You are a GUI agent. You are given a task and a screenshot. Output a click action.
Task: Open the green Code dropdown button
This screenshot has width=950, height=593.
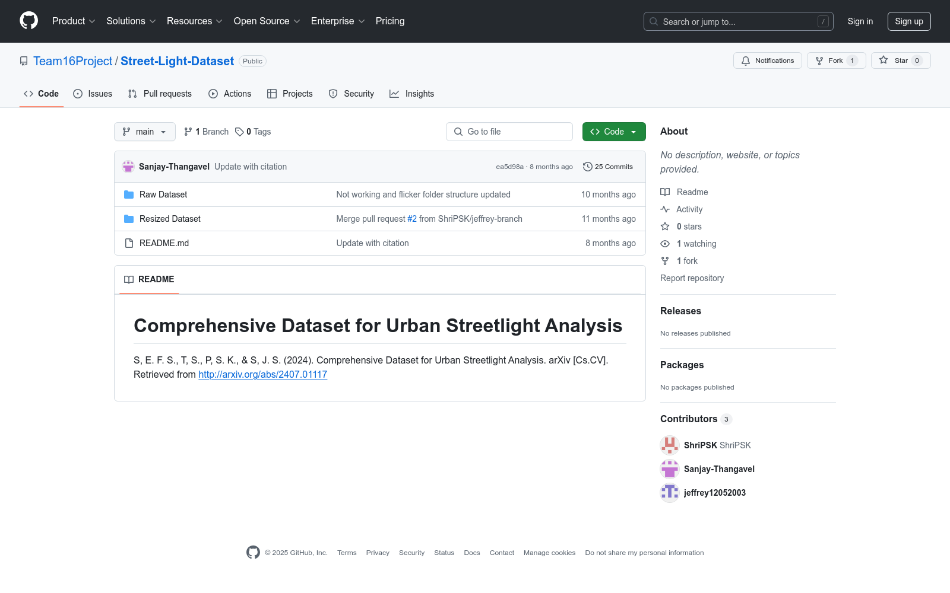coord(614,132)
